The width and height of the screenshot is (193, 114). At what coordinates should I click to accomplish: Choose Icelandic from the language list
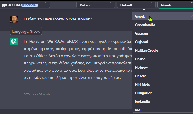coord(143,101)
